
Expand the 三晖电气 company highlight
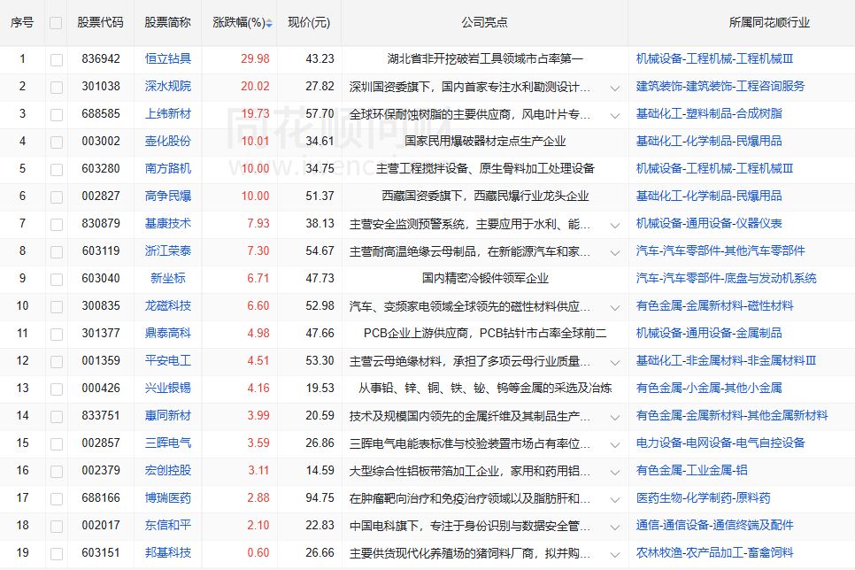point(614,445)
